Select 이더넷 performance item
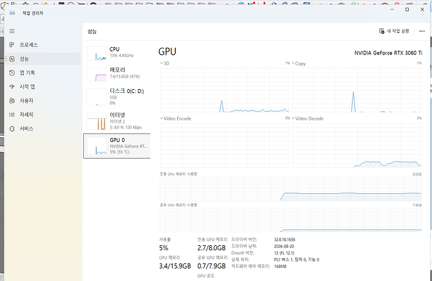This screenshot has width=432, height=281. click(x=117, y=121)
